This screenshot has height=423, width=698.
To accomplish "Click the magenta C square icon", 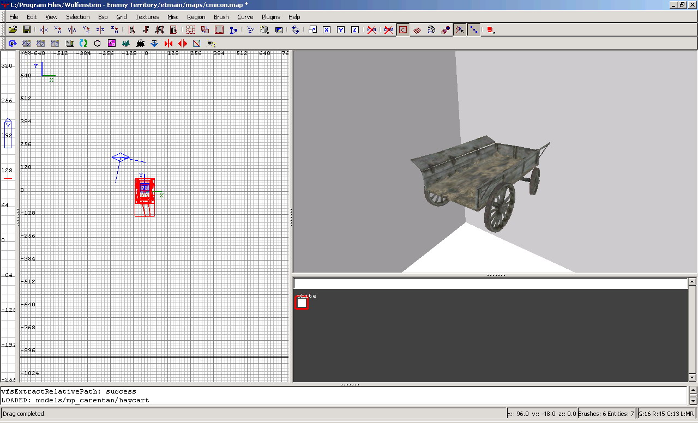I will tap(112, 43).
